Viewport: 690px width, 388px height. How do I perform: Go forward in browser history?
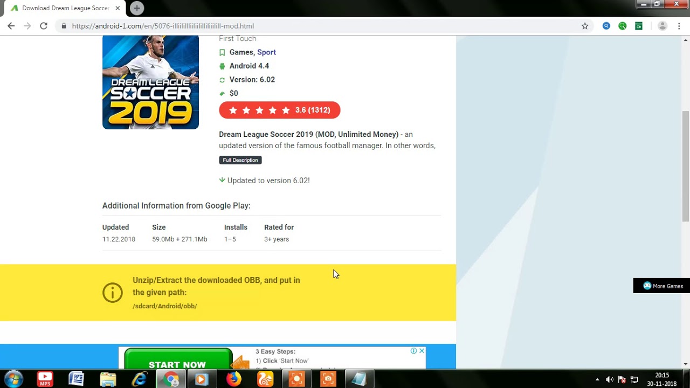coord(27,26)
